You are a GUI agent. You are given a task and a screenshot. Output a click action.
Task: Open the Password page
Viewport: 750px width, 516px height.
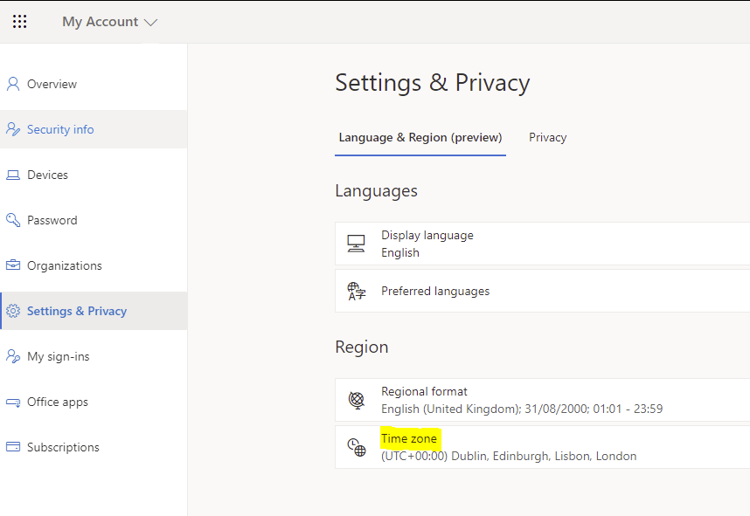point(94,220)
